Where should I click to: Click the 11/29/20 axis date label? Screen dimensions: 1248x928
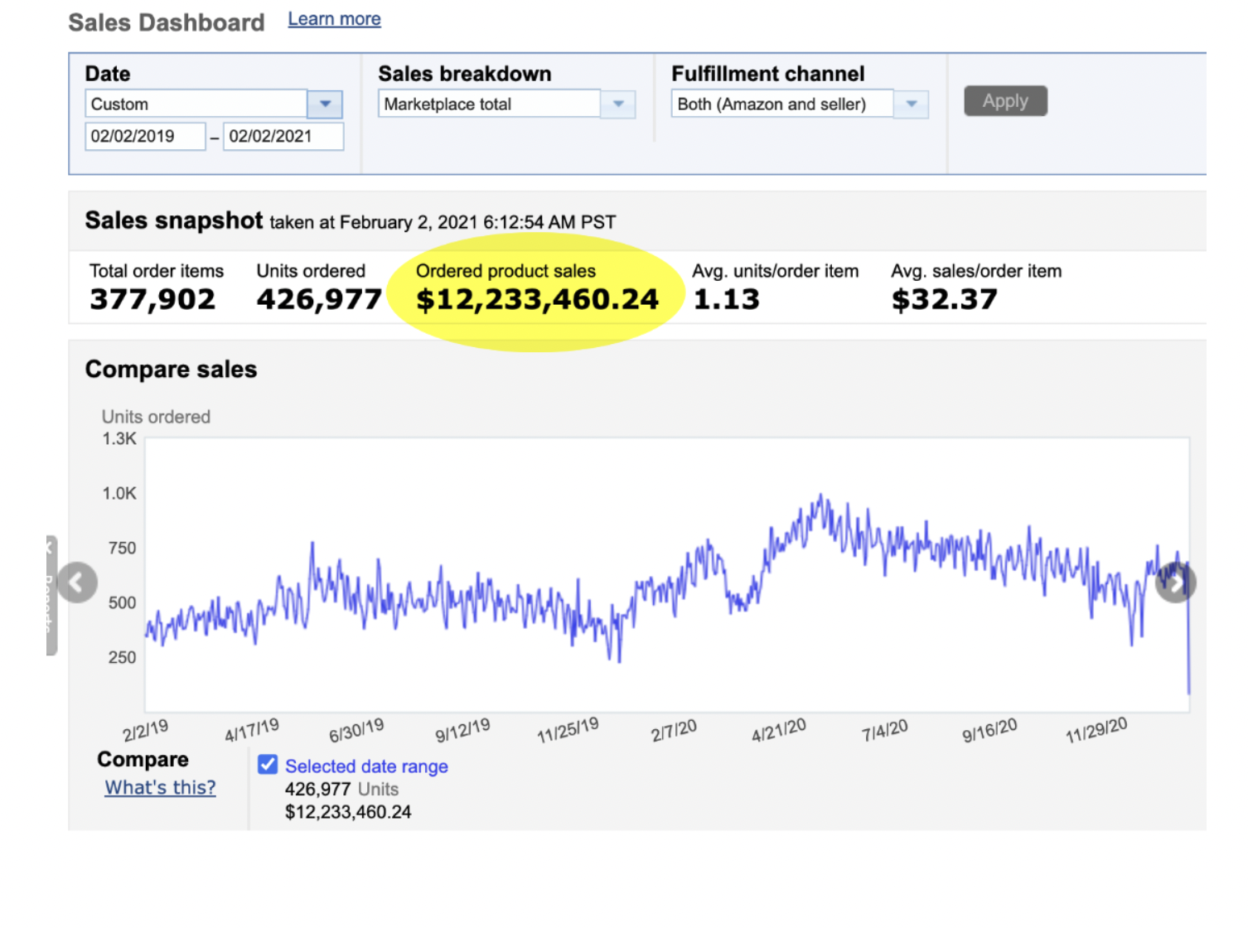click(1096, 730)
